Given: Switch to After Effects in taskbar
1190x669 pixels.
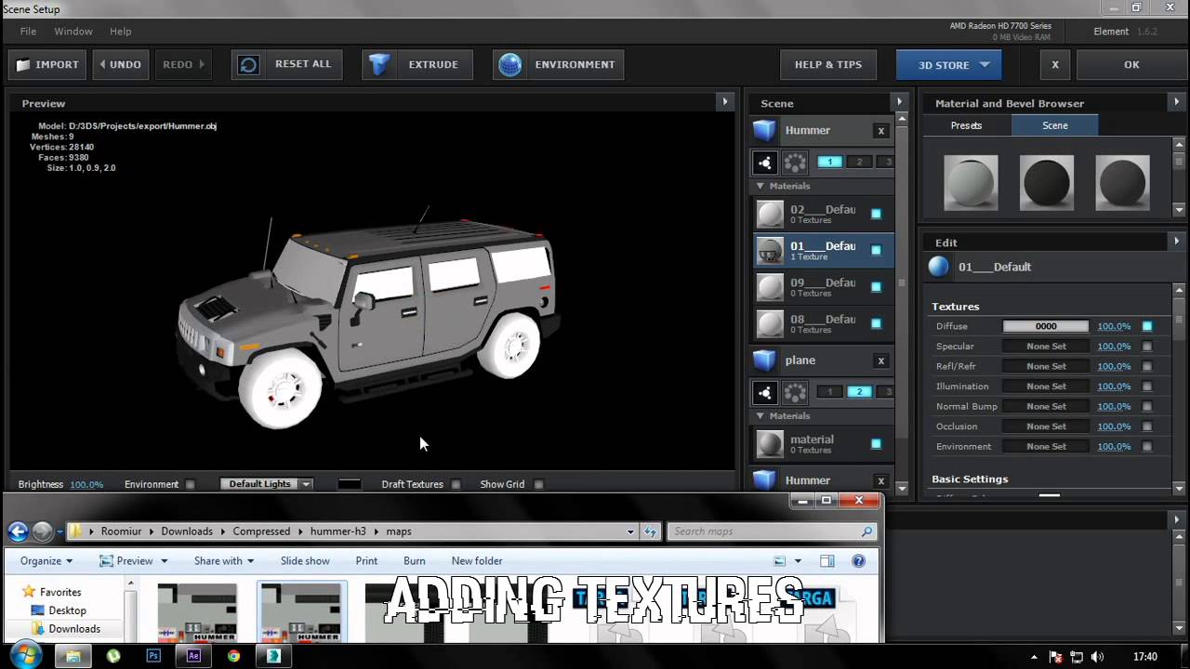Looking at the screenshot, I should pos(193,656).
